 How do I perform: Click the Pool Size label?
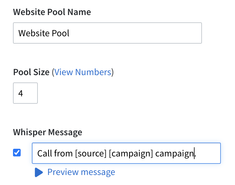coord(31,72)
